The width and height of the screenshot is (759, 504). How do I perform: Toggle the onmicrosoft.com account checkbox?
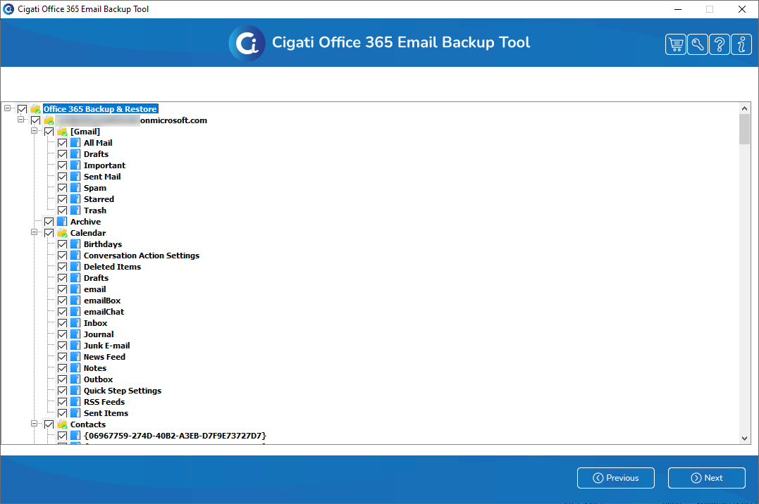coord(36,120)
